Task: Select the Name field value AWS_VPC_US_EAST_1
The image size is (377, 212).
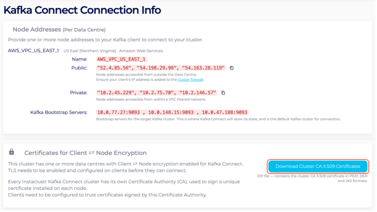Action: coord(121,59)
